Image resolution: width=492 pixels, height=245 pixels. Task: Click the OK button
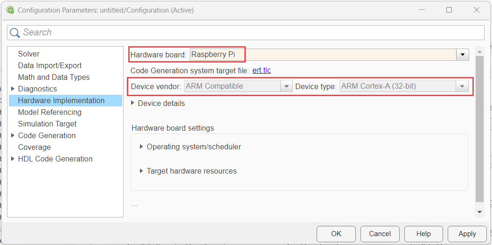[336, 234]
